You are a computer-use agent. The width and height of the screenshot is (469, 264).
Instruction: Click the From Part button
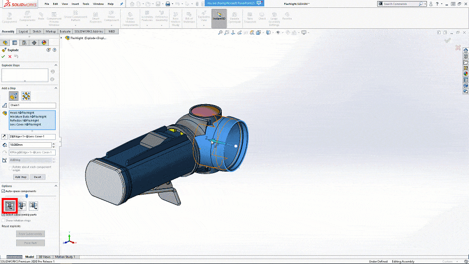(30, 243)
